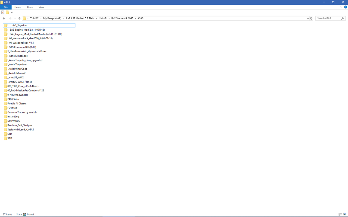This screenshot has height=217, width=348.
Task: Select the MAPMODS folder
Action: 14,121
